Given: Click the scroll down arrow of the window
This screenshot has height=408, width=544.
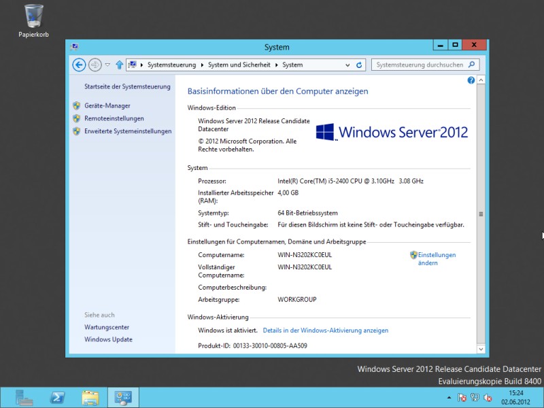Looking at the screenshot, I should click(x=481, y=349).
